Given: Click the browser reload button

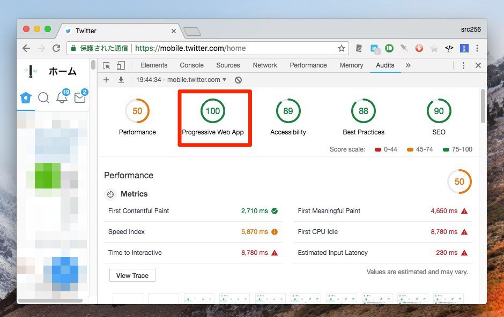Looking at the screenshot, I should (x=56, y=48).
